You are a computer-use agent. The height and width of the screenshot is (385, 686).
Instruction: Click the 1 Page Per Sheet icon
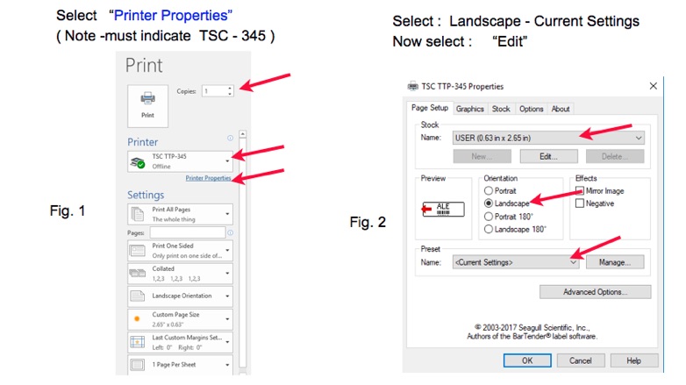tap(138, 365)
